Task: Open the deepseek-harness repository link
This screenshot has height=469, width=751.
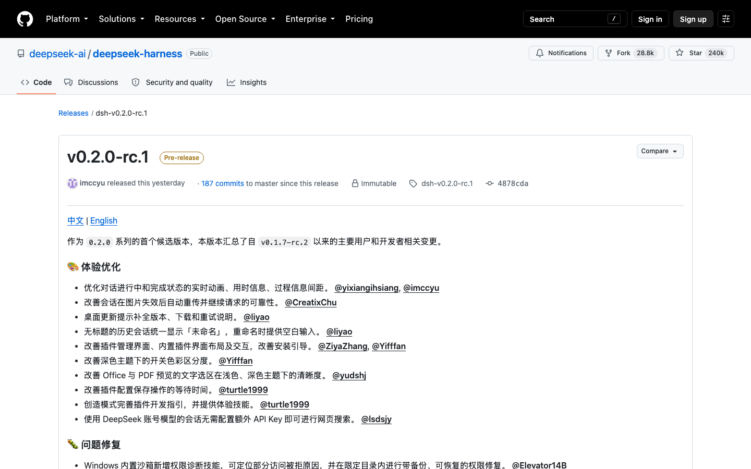Action: [138, 54]
